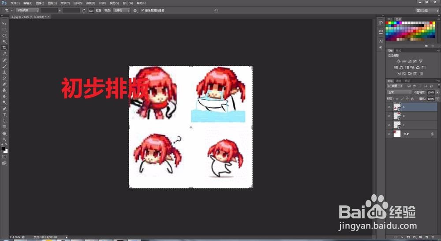Open the Edit menu

[28, 3]
